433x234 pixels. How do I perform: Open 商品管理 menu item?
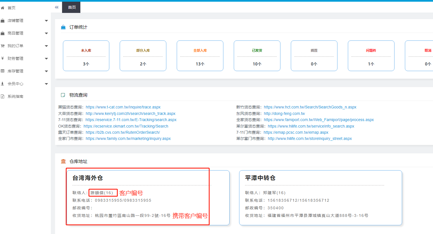click(15, 33)
